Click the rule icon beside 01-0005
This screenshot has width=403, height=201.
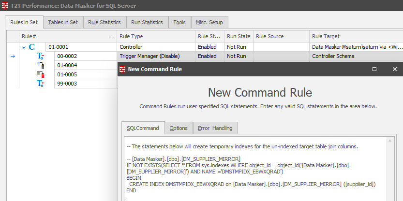coord(41,75)
